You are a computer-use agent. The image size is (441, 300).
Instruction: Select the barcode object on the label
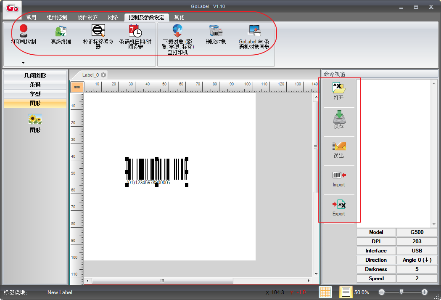pyautogui.click(x=157, y=172)
